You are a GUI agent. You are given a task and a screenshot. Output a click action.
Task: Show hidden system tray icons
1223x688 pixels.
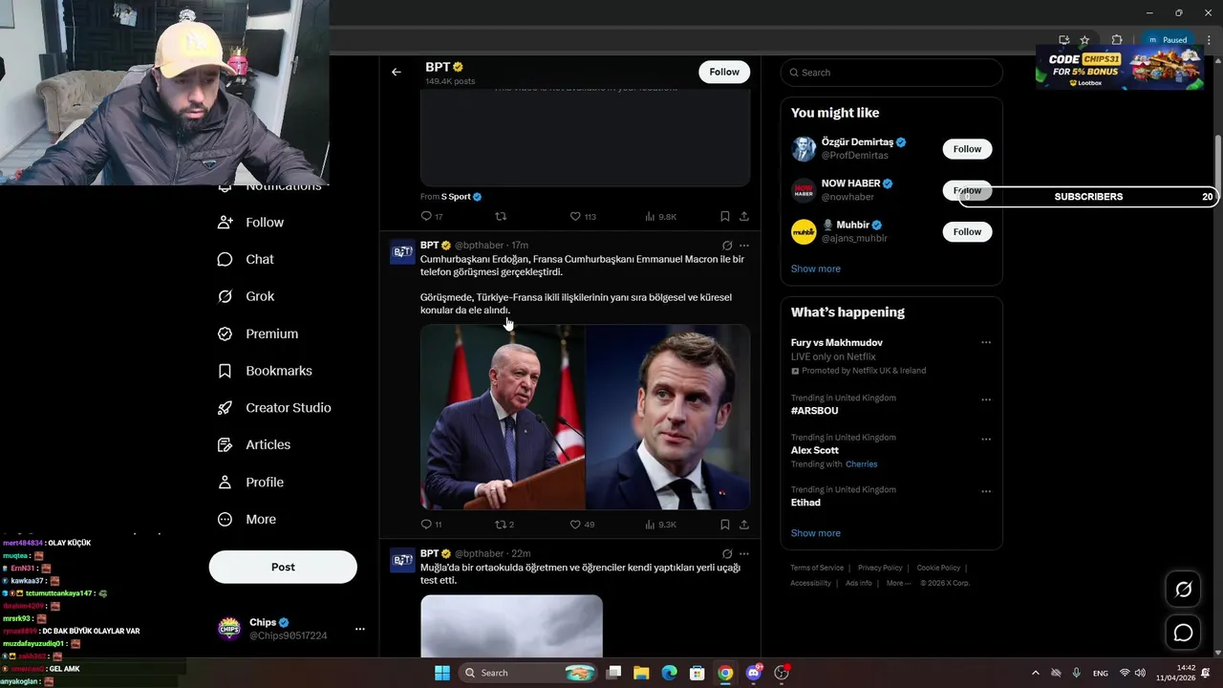click(1035, 673)
